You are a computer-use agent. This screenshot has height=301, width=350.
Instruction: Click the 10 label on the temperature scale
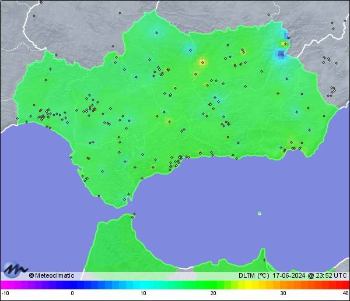click(143, 293)
